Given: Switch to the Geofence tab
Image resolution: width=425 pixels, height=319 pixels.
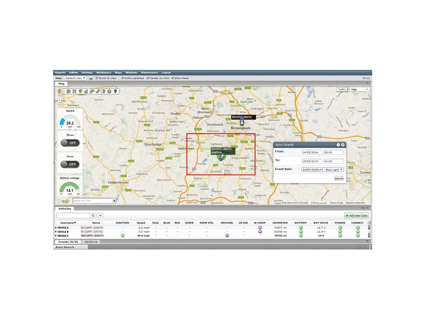Looking at the screenshot, I should 91,242.
